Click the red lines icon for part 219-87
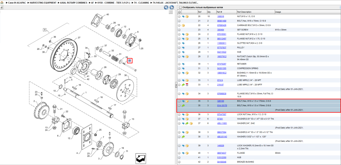 tap(187, 85)
